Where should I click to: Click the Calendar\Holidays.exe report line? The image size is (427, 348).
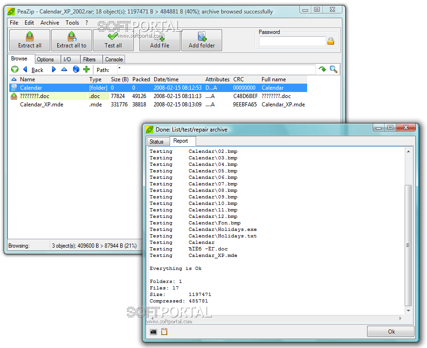click(203, 230)
